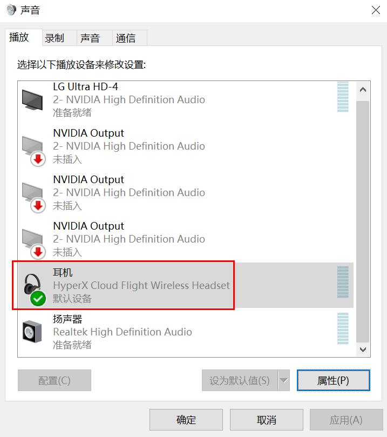Viewport: 387px width, 437px height.
Task: Click the headset volume level meter
Action: [x=343, y=282]
